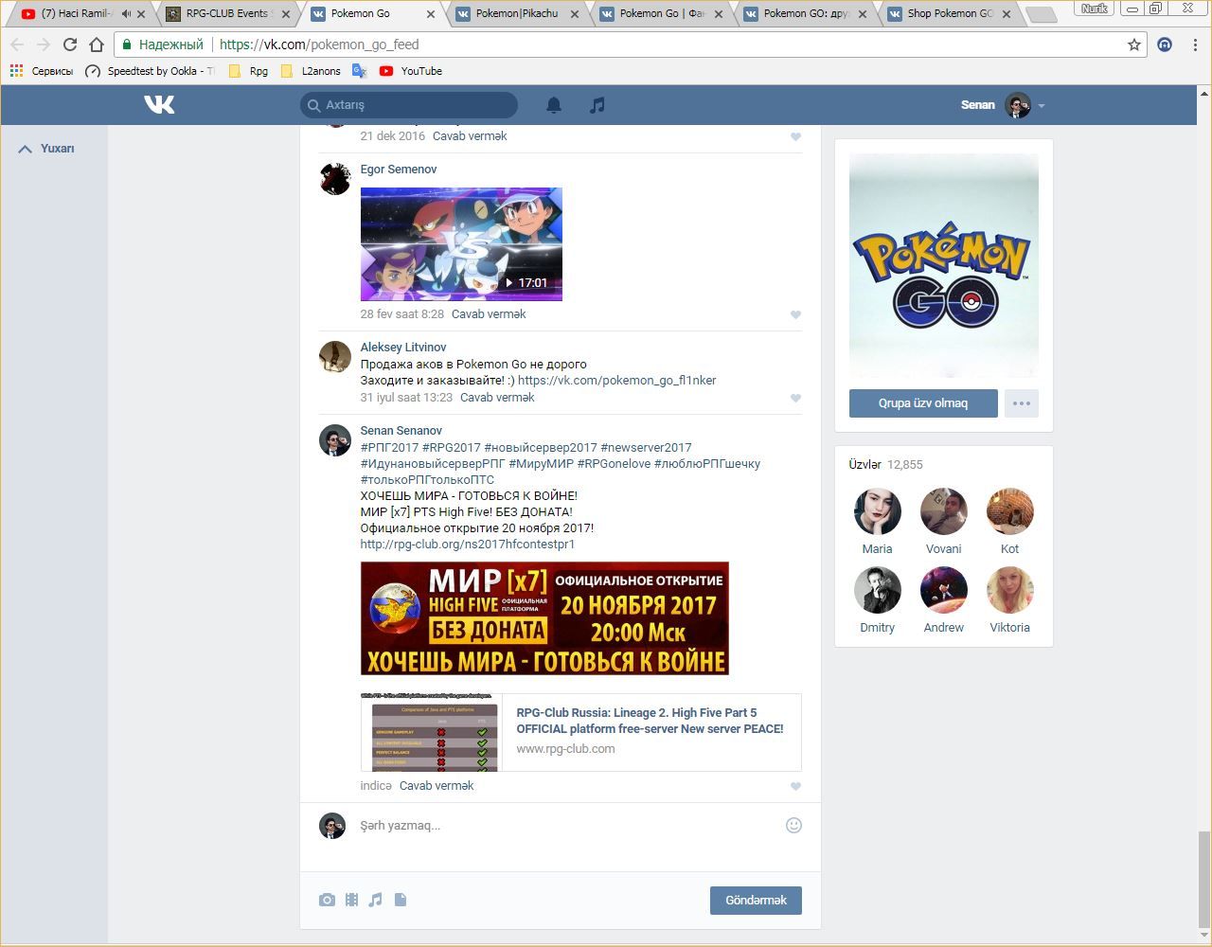The image size is (1212, 947).
Task: Attach a document using file icon
Action: pos(401,900)
